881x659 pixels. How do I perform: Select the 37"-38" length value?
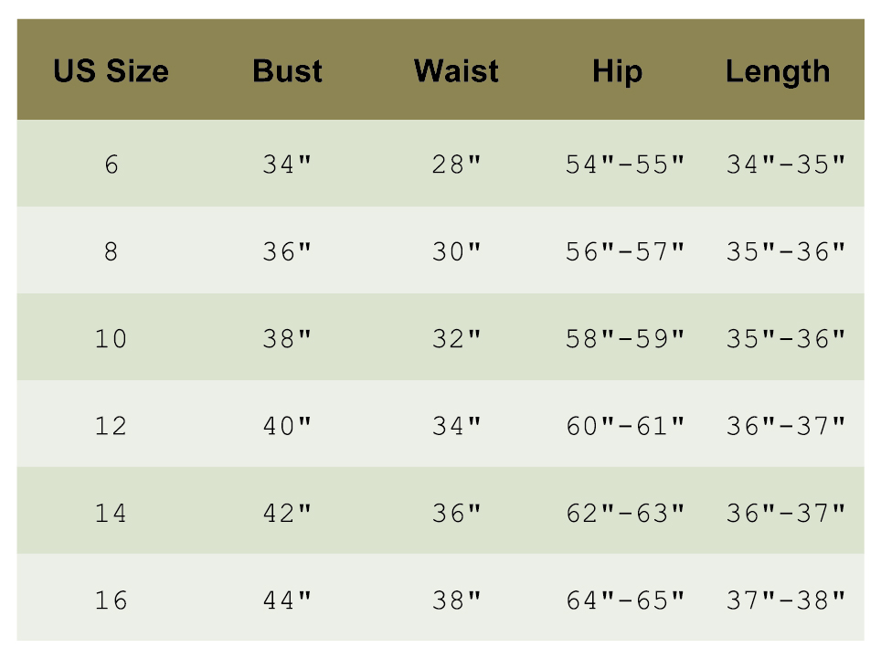pos(786,601)
